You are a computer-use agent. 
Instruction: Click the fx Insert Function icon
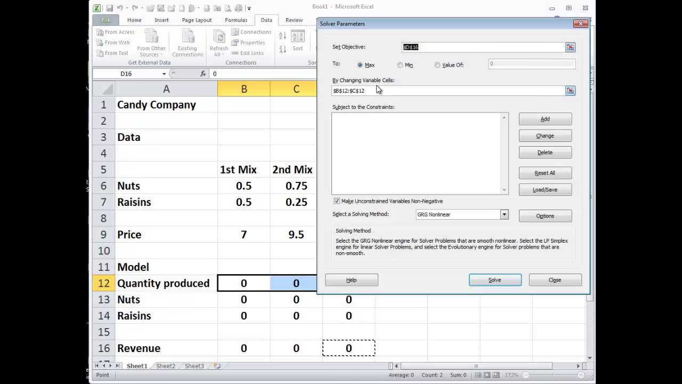[203, 74]
